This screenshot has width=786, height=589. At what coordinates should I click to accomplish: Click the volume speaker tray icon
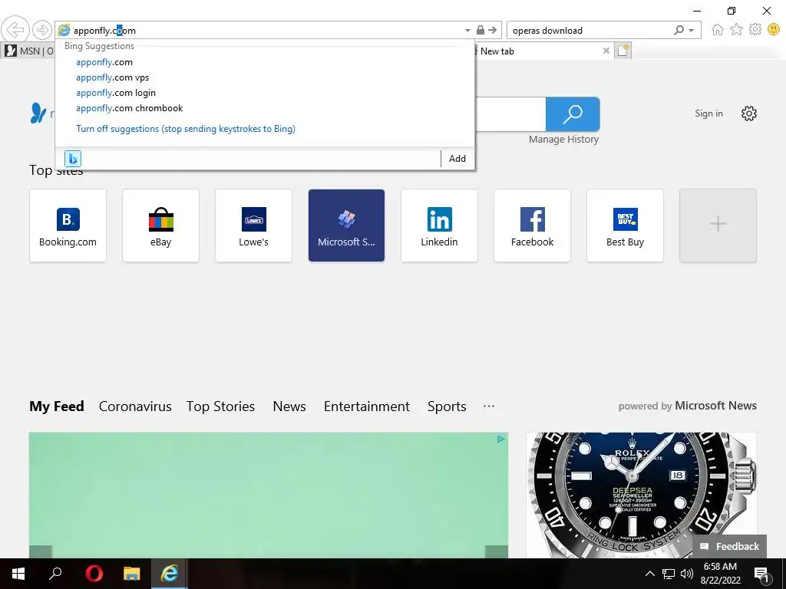pyautogui.click(x=687, y=574)
